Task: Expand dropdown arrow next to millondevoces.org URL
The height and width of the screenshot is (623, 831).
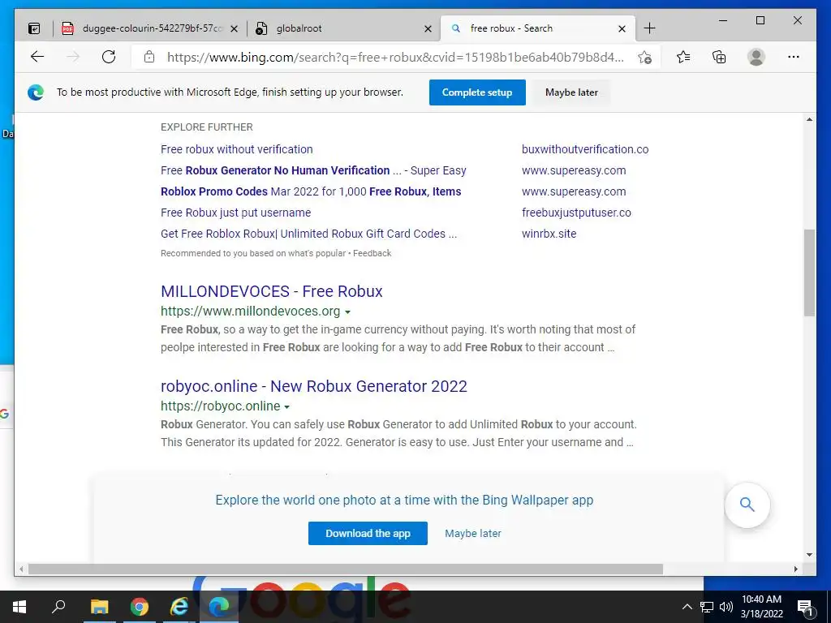Action: (x=347, y=312)
